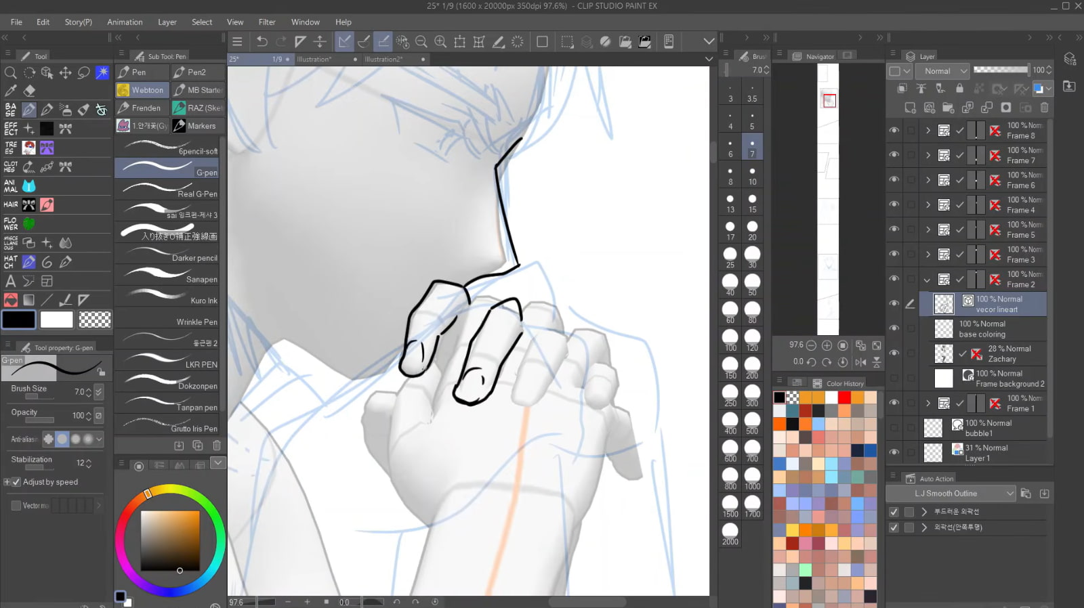Switch to Illustration2* canvas tab
The image size is (1084, 608).
[x=383, y=60]
